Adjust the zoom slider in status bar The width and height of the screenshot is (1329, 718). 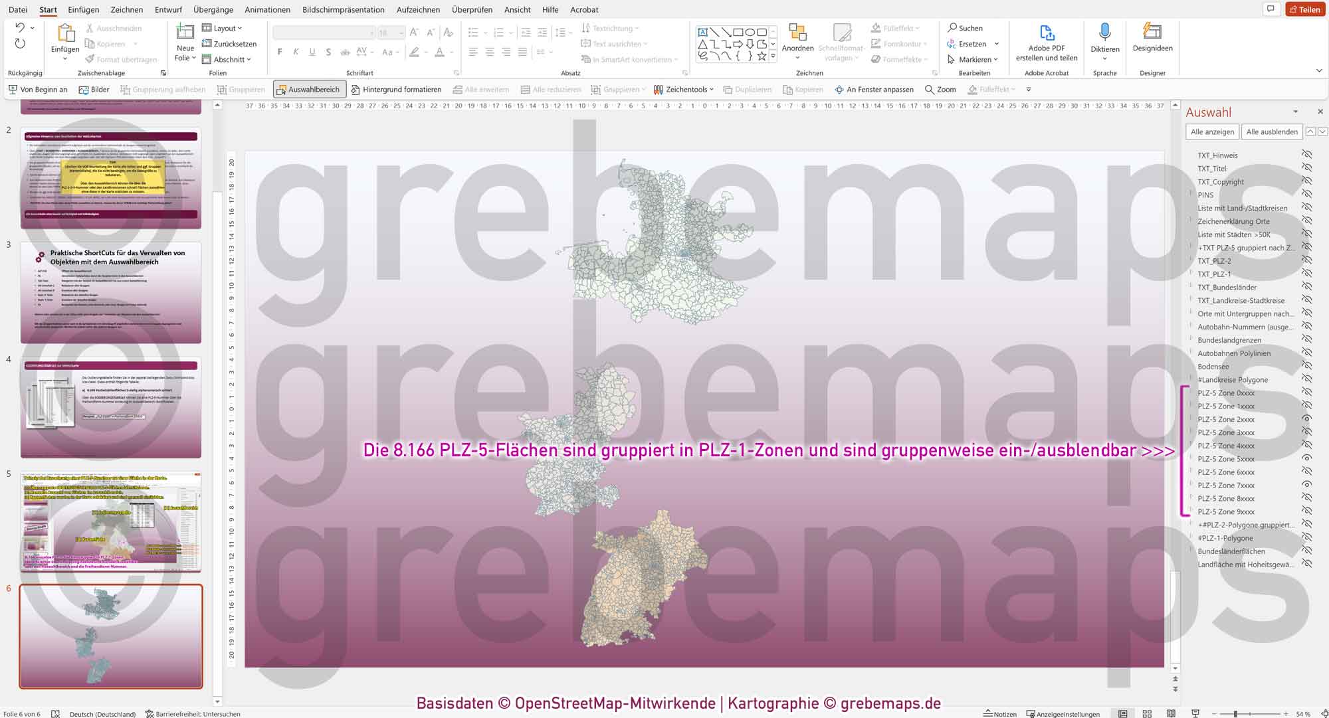1236,714
